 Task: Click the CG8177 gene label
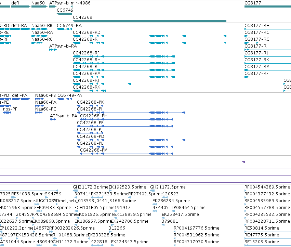[x=253, y=3]
